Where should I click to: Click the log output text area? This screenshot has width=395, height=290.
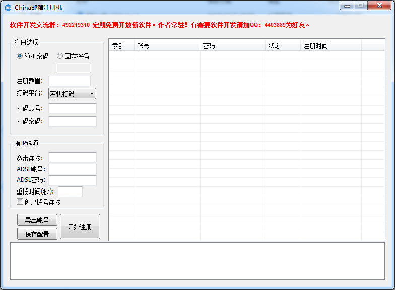click(x=197, y=261)
